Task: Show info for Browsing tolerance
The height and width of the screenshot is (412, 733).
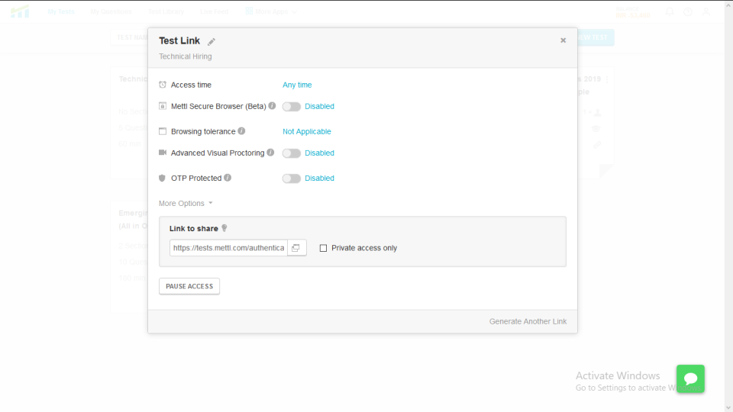Action: [x=241, y=131]
